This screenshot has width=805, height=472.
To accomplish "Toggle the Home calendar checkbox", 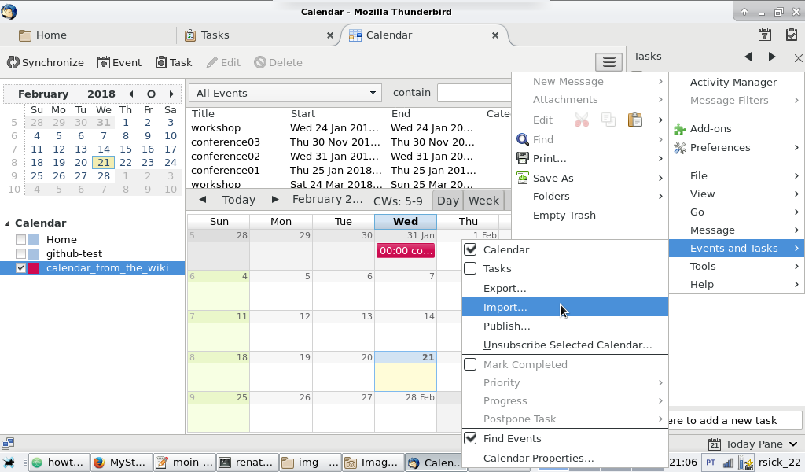I will coord(20,239).
